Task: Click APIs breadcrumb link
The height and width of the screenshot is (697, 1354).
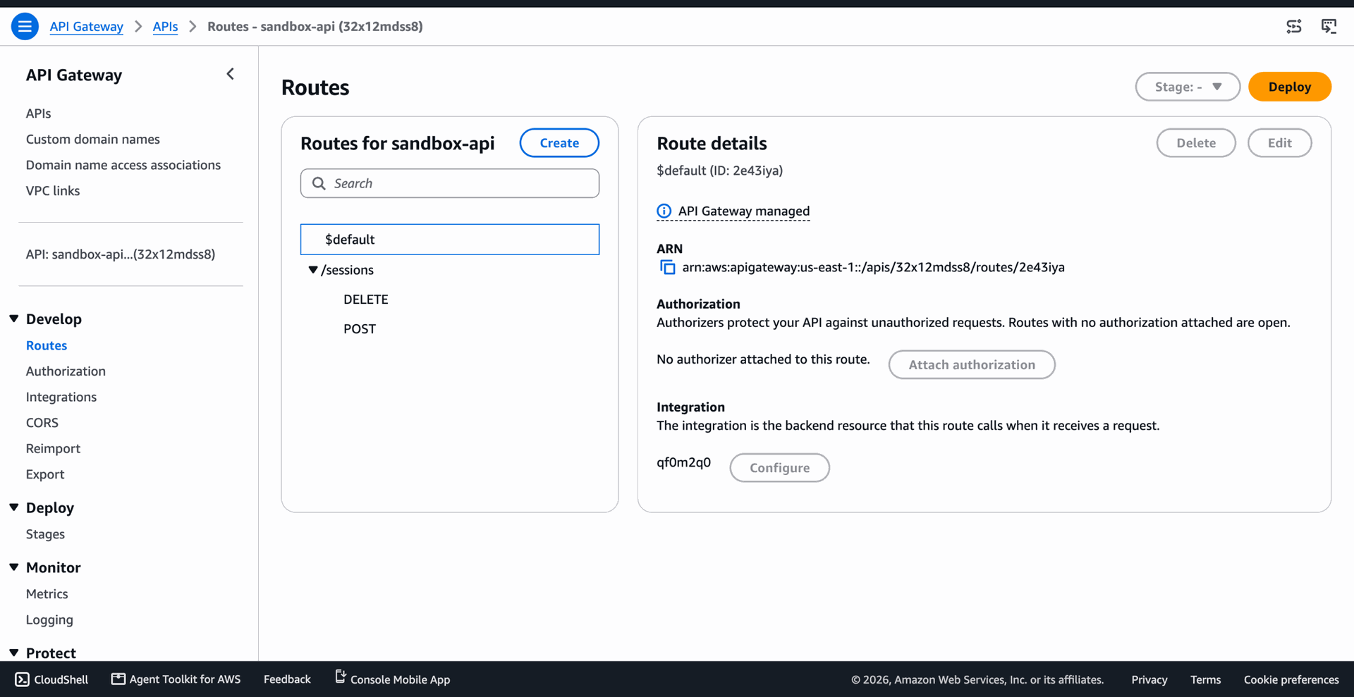Action: point(165,27)
